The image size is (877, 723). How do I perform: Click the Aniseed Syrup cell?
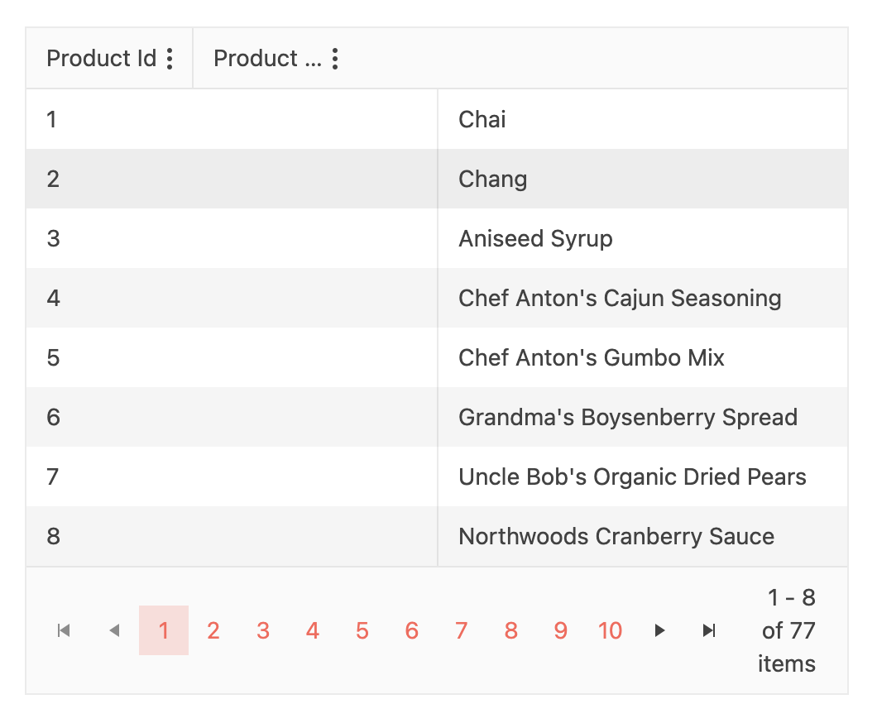(535, 239)
